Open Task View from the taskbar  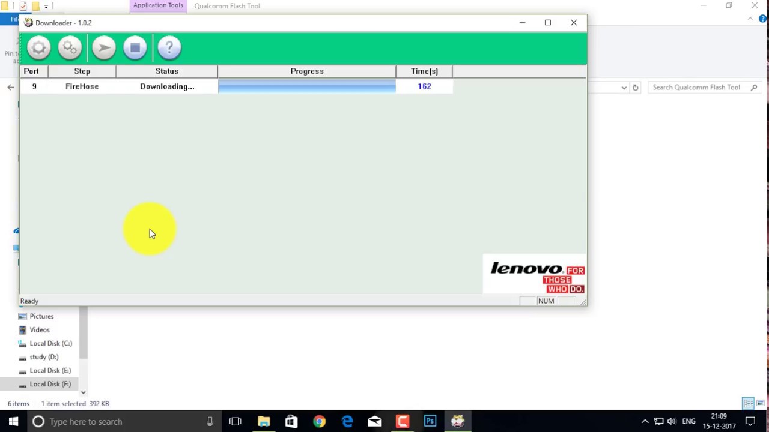point(235,422)
